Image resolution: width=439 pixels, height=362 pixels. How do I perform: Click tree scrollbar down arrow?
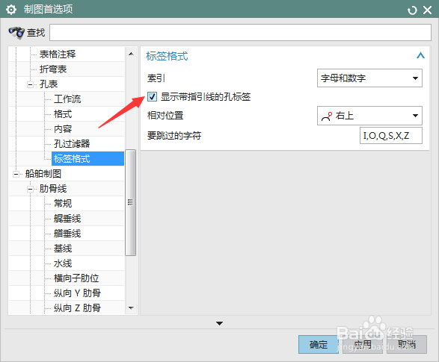click(x=131, y=308)
